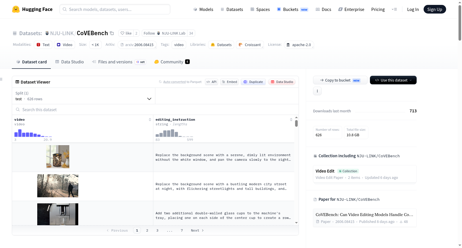The height and width of the screenshot is (248, 462).
Task: Open Models in top navigation
Action: click(203, 9)
